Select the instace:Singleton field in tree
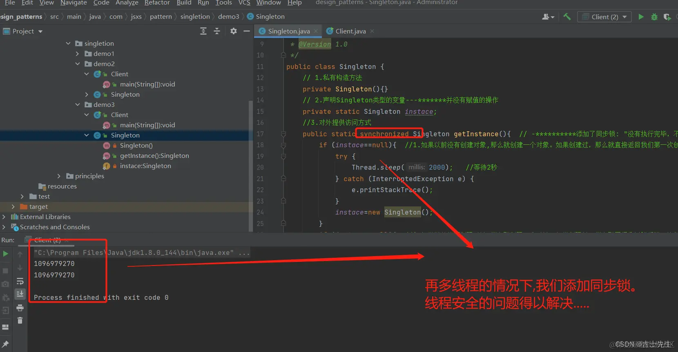The height and width of the screenshot is (352, 678). click(x=145, y=166)
